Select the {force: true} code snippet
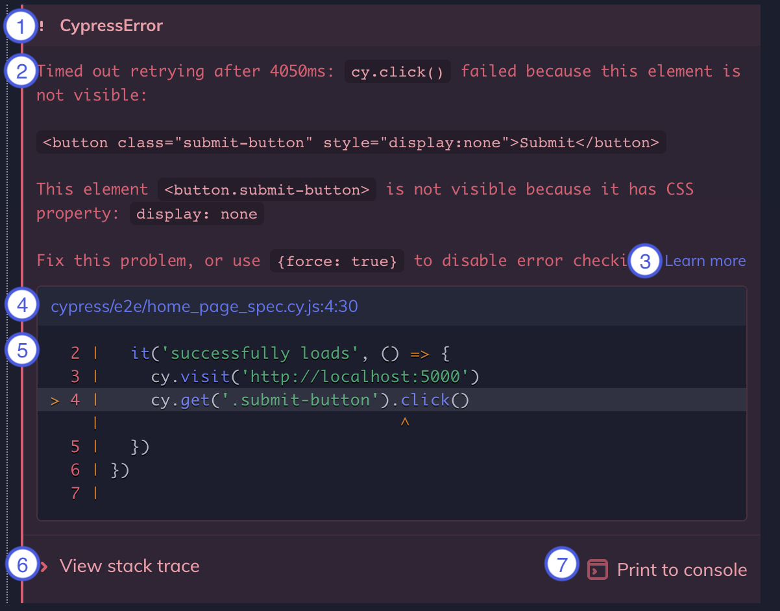Viewport: 780px width, 611px height. [x=337, y=261]
